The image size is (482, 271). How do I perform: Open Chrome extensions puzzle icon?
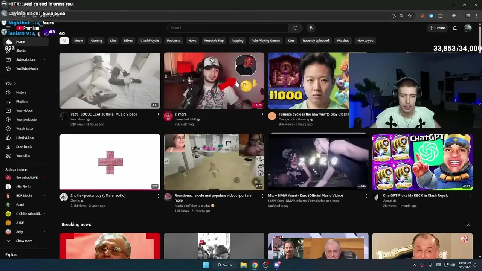click(440, 16)
